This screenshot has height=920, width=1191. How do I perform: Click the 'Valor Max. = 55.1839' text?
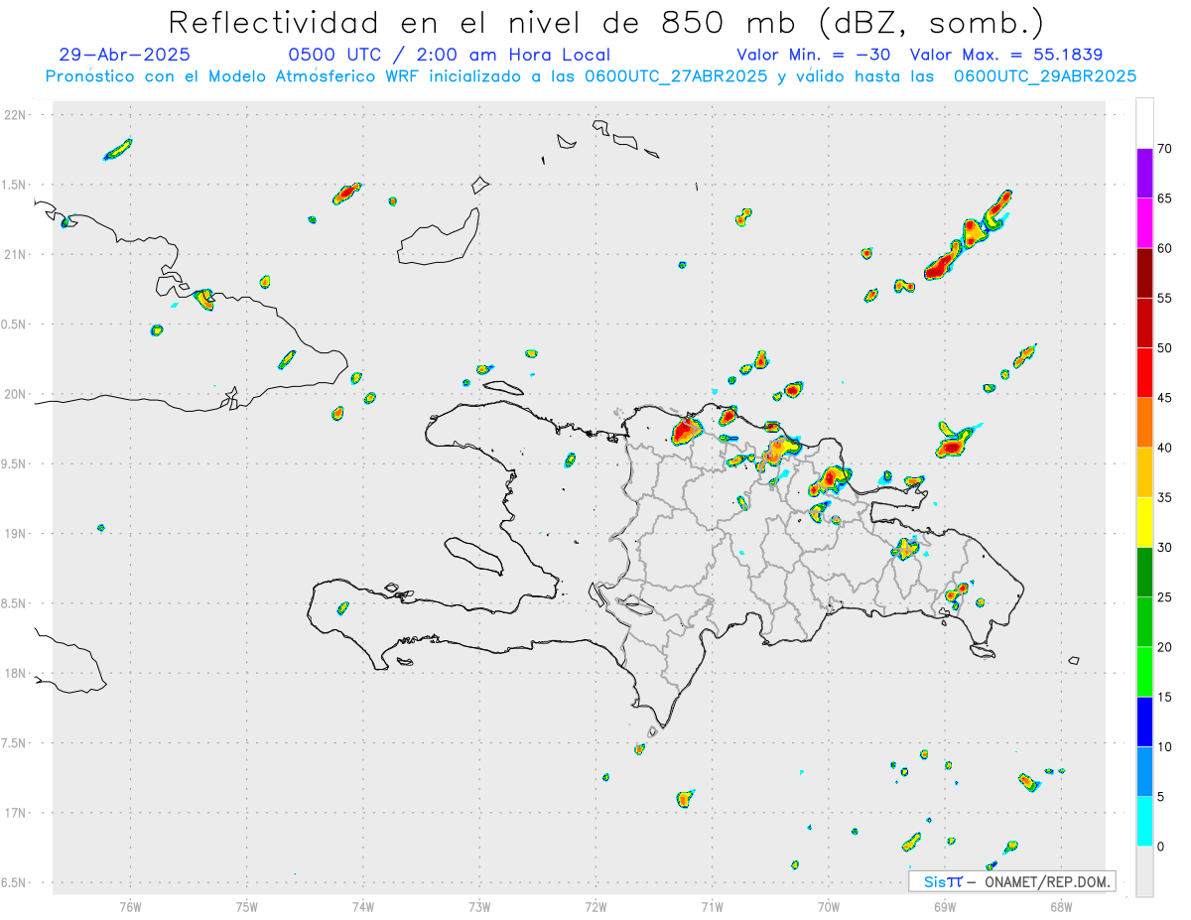pyautogui.click(x=1006, y=56)
